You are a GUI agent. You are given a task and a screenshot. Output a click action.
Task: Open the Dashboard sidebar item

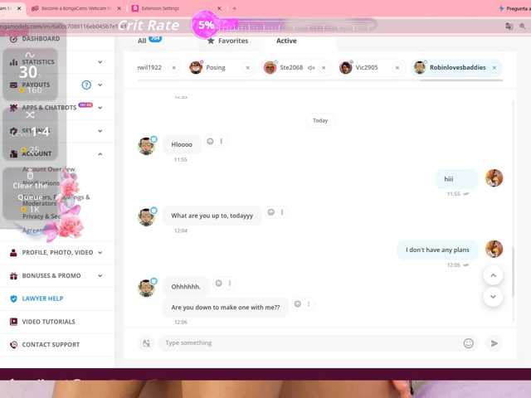pos(41,39)
